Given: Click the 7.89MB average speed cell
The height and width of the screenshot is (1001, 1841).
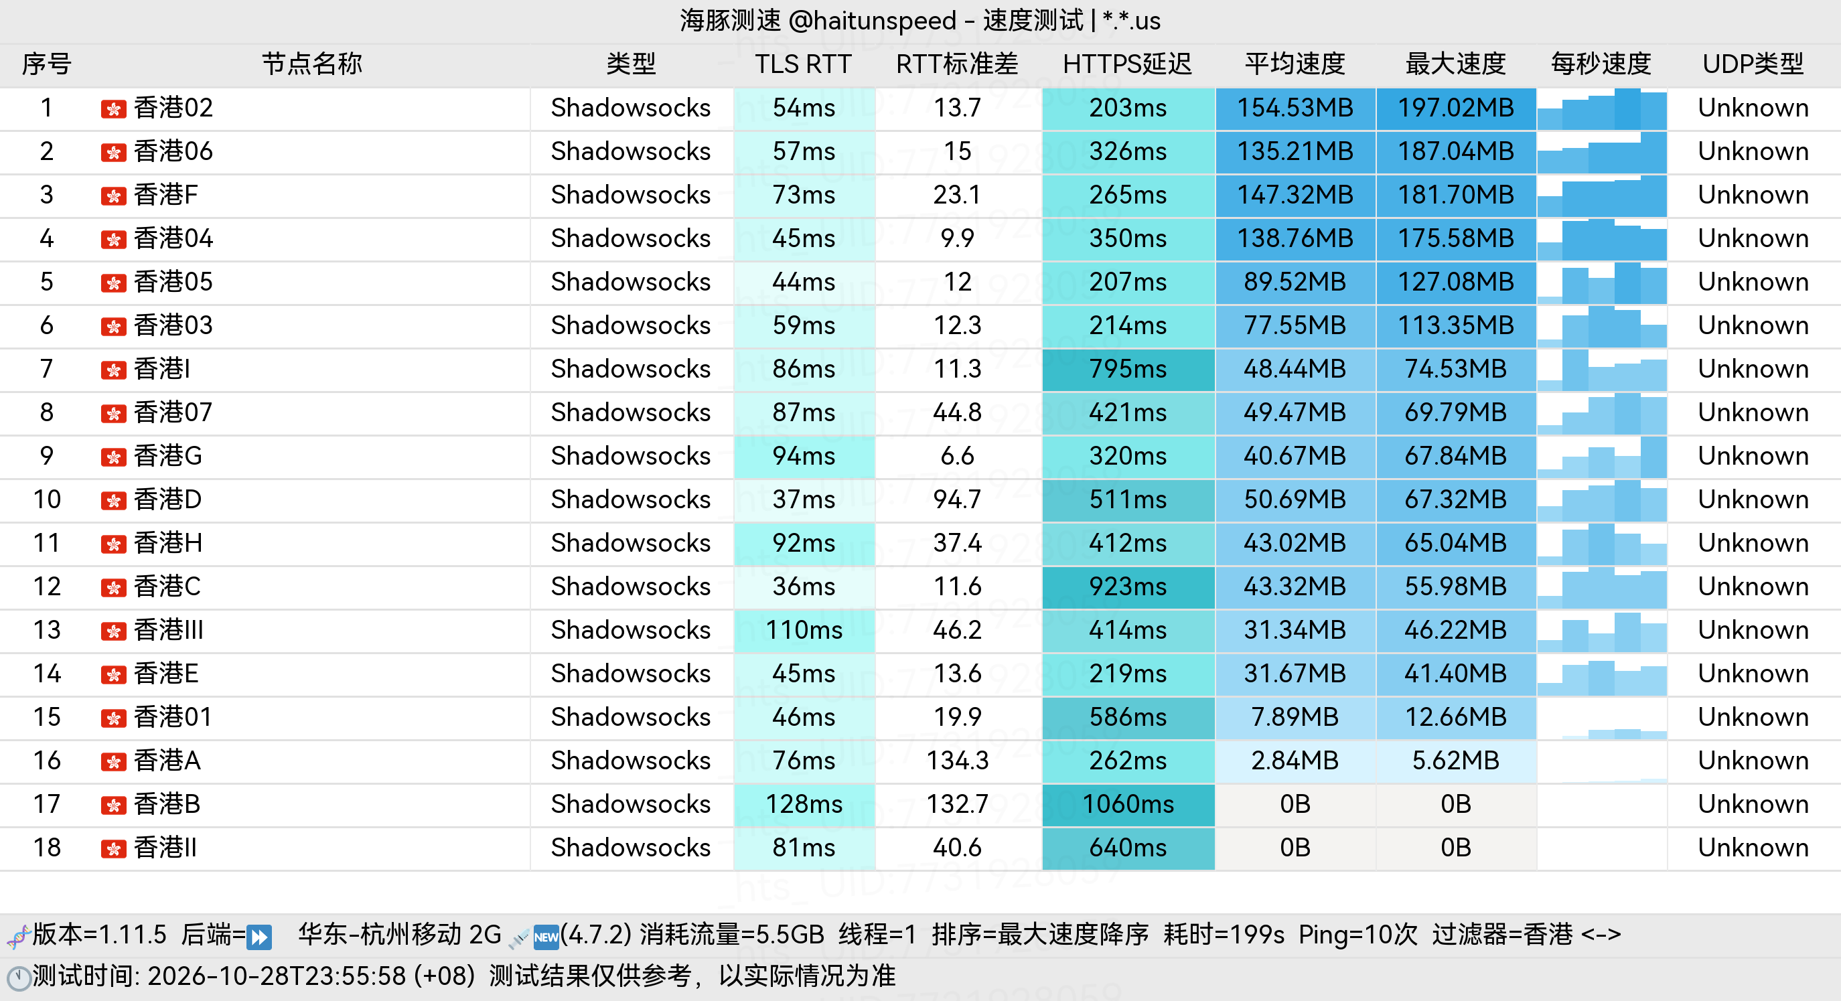Looking at the screenshot, I should (1295, 717).
